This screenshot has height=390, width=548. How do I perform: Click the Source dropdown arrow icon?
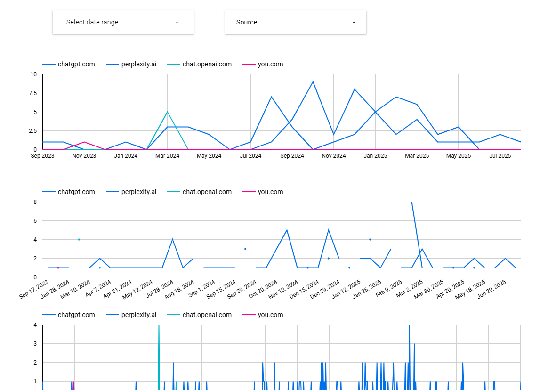click(x=354, y=22)
